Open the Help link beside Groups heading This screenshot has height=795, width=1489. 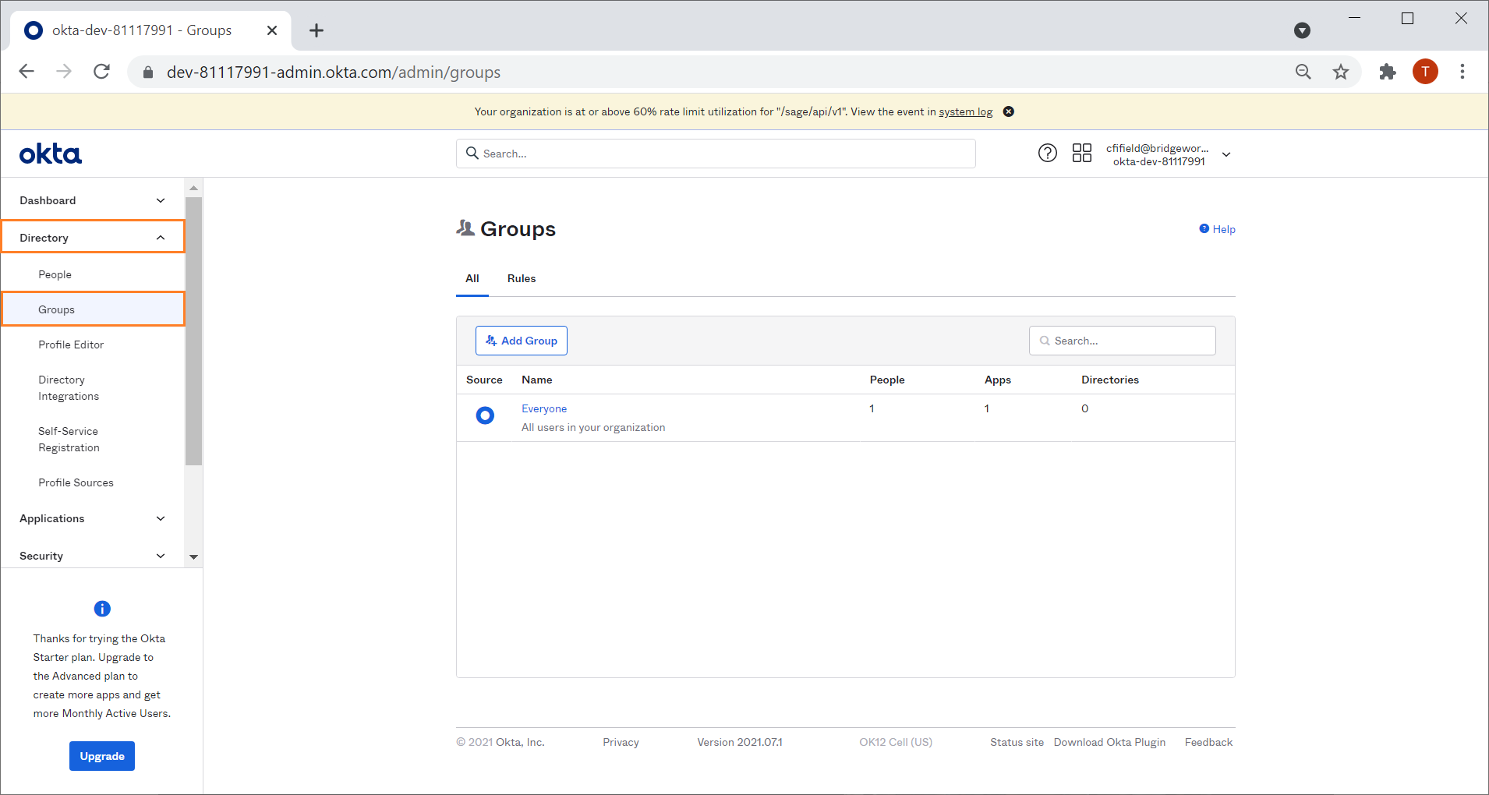coord(1218,229)
